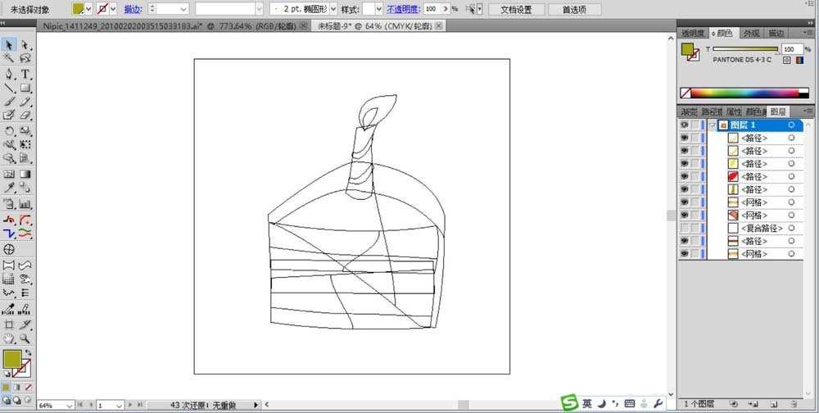Select the Selection (black arrow) tool

[x=9, y=45]
